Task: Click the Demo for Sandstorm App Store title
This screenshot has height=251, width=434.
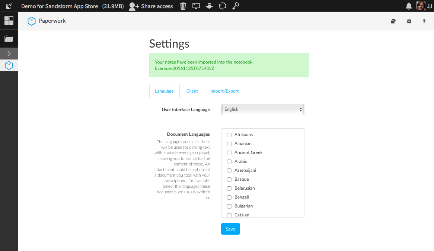Action: (x=60, y=6)
